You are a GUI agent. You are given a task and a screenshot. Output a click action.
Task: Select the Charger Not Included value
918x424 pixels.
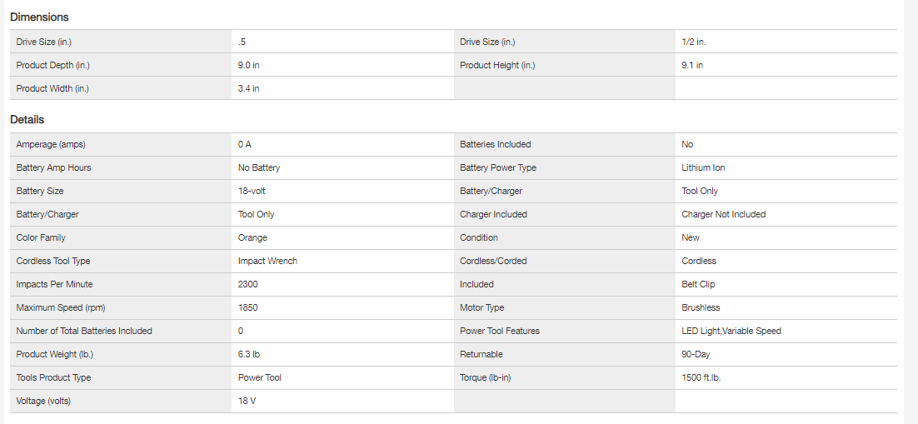coord(723,214)
